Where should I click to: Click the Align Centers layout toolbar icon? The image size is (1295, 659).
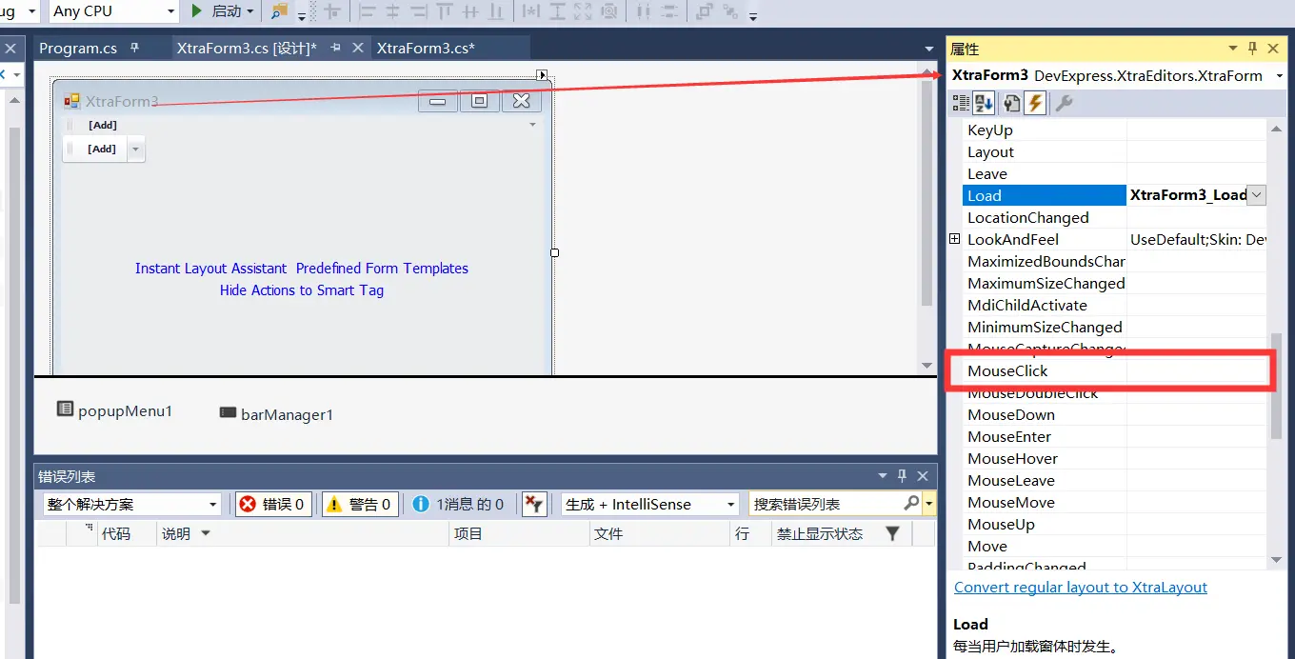(x=392, y=11)
